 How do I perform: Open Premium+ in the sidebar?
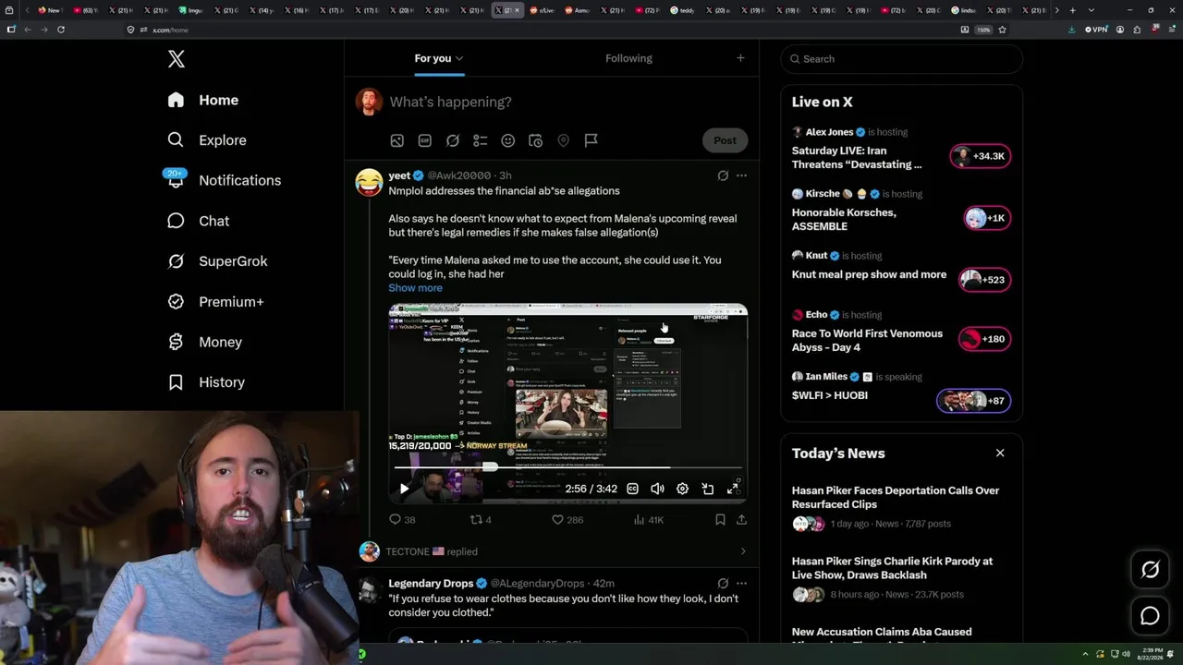coord(215,302)
